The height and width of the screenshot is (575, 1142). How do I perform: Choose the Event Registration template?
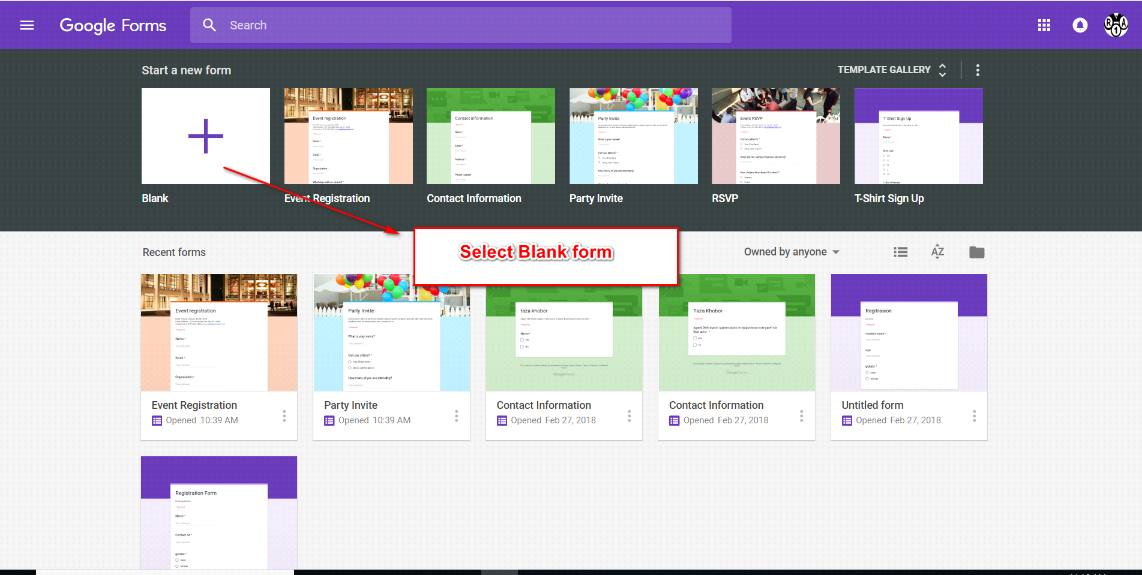coord(349,136)
